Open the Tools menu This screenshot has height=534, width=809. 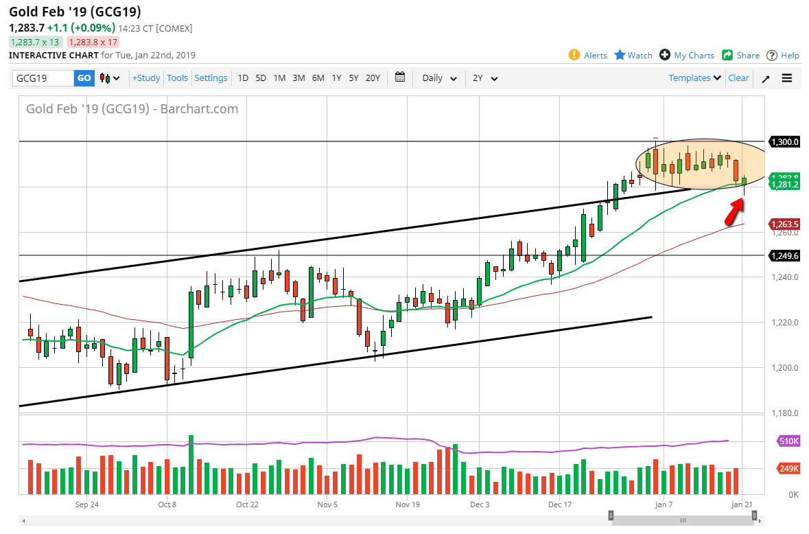coord(177,78)
